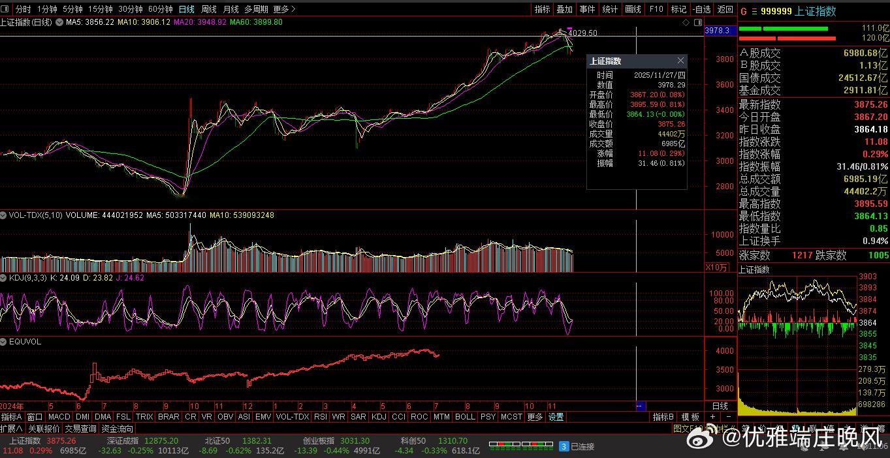Open the 指标 toolbar menu
This screenshot has width=890, height=458.
coord(543,9)
